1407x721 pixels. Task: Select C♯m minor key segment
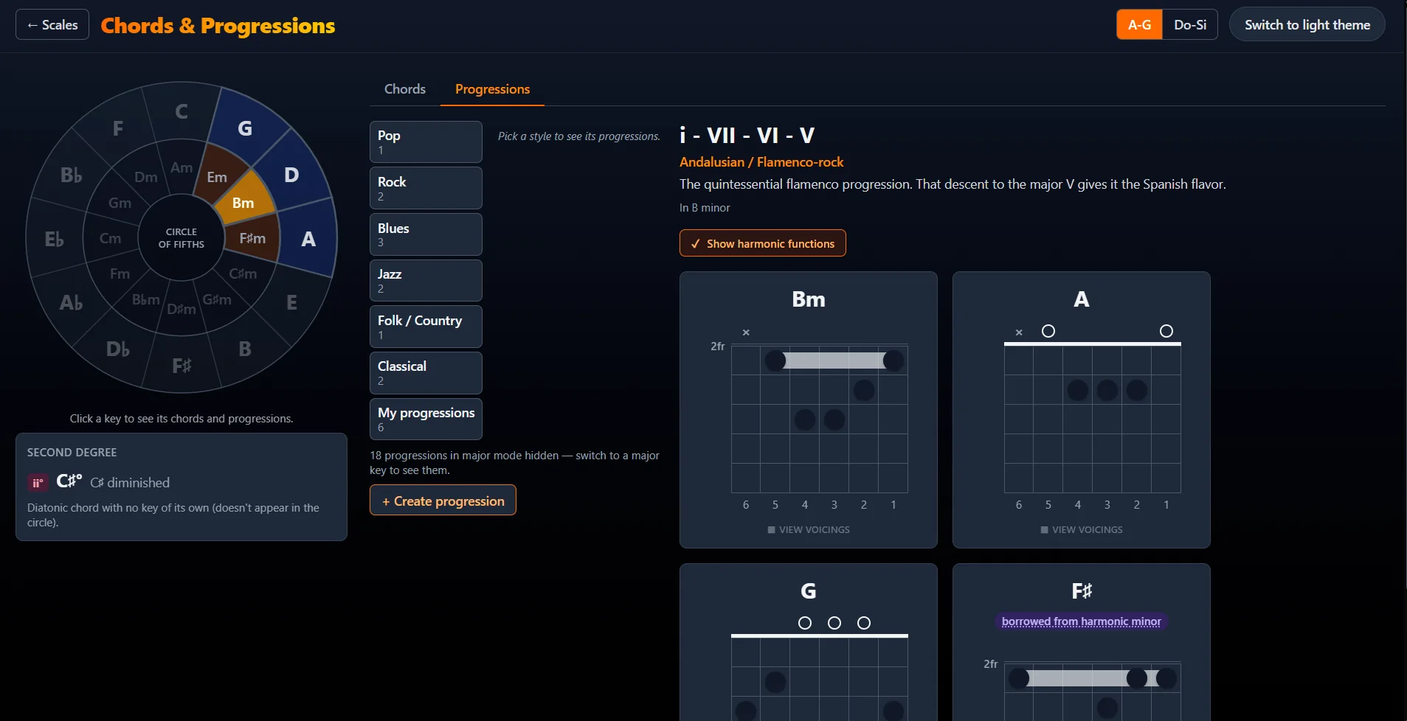(x=243, y=274)
